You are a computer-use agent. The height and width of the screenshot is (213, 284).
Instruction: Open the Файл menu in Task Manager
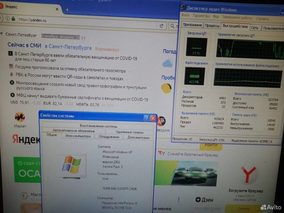185,16
